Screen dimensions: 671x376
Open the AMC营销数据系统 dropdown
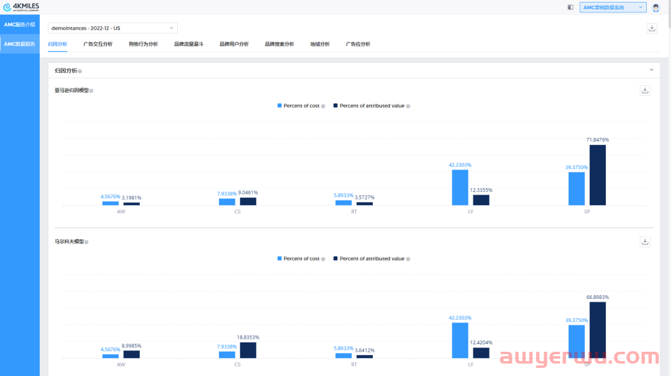coord(613,7)
